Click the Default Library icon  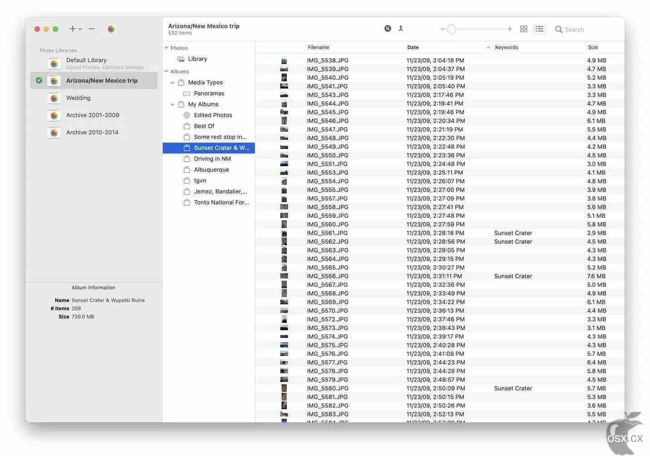54,64
